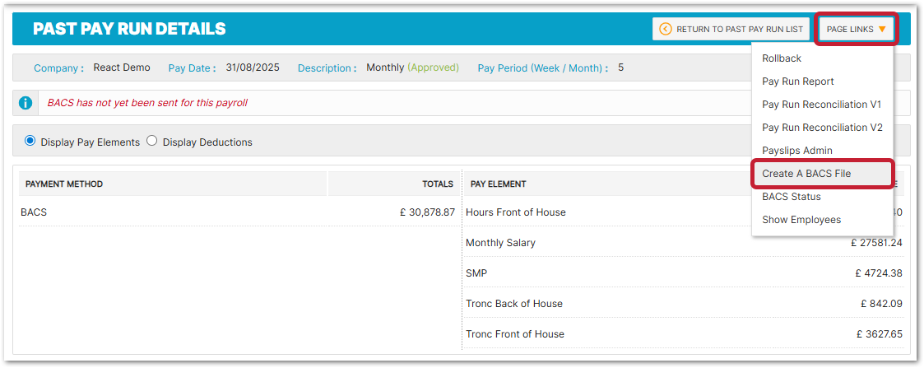Click the Pay Element column header
The height and width of the screenshot is (368, 924).
(498, 184)
